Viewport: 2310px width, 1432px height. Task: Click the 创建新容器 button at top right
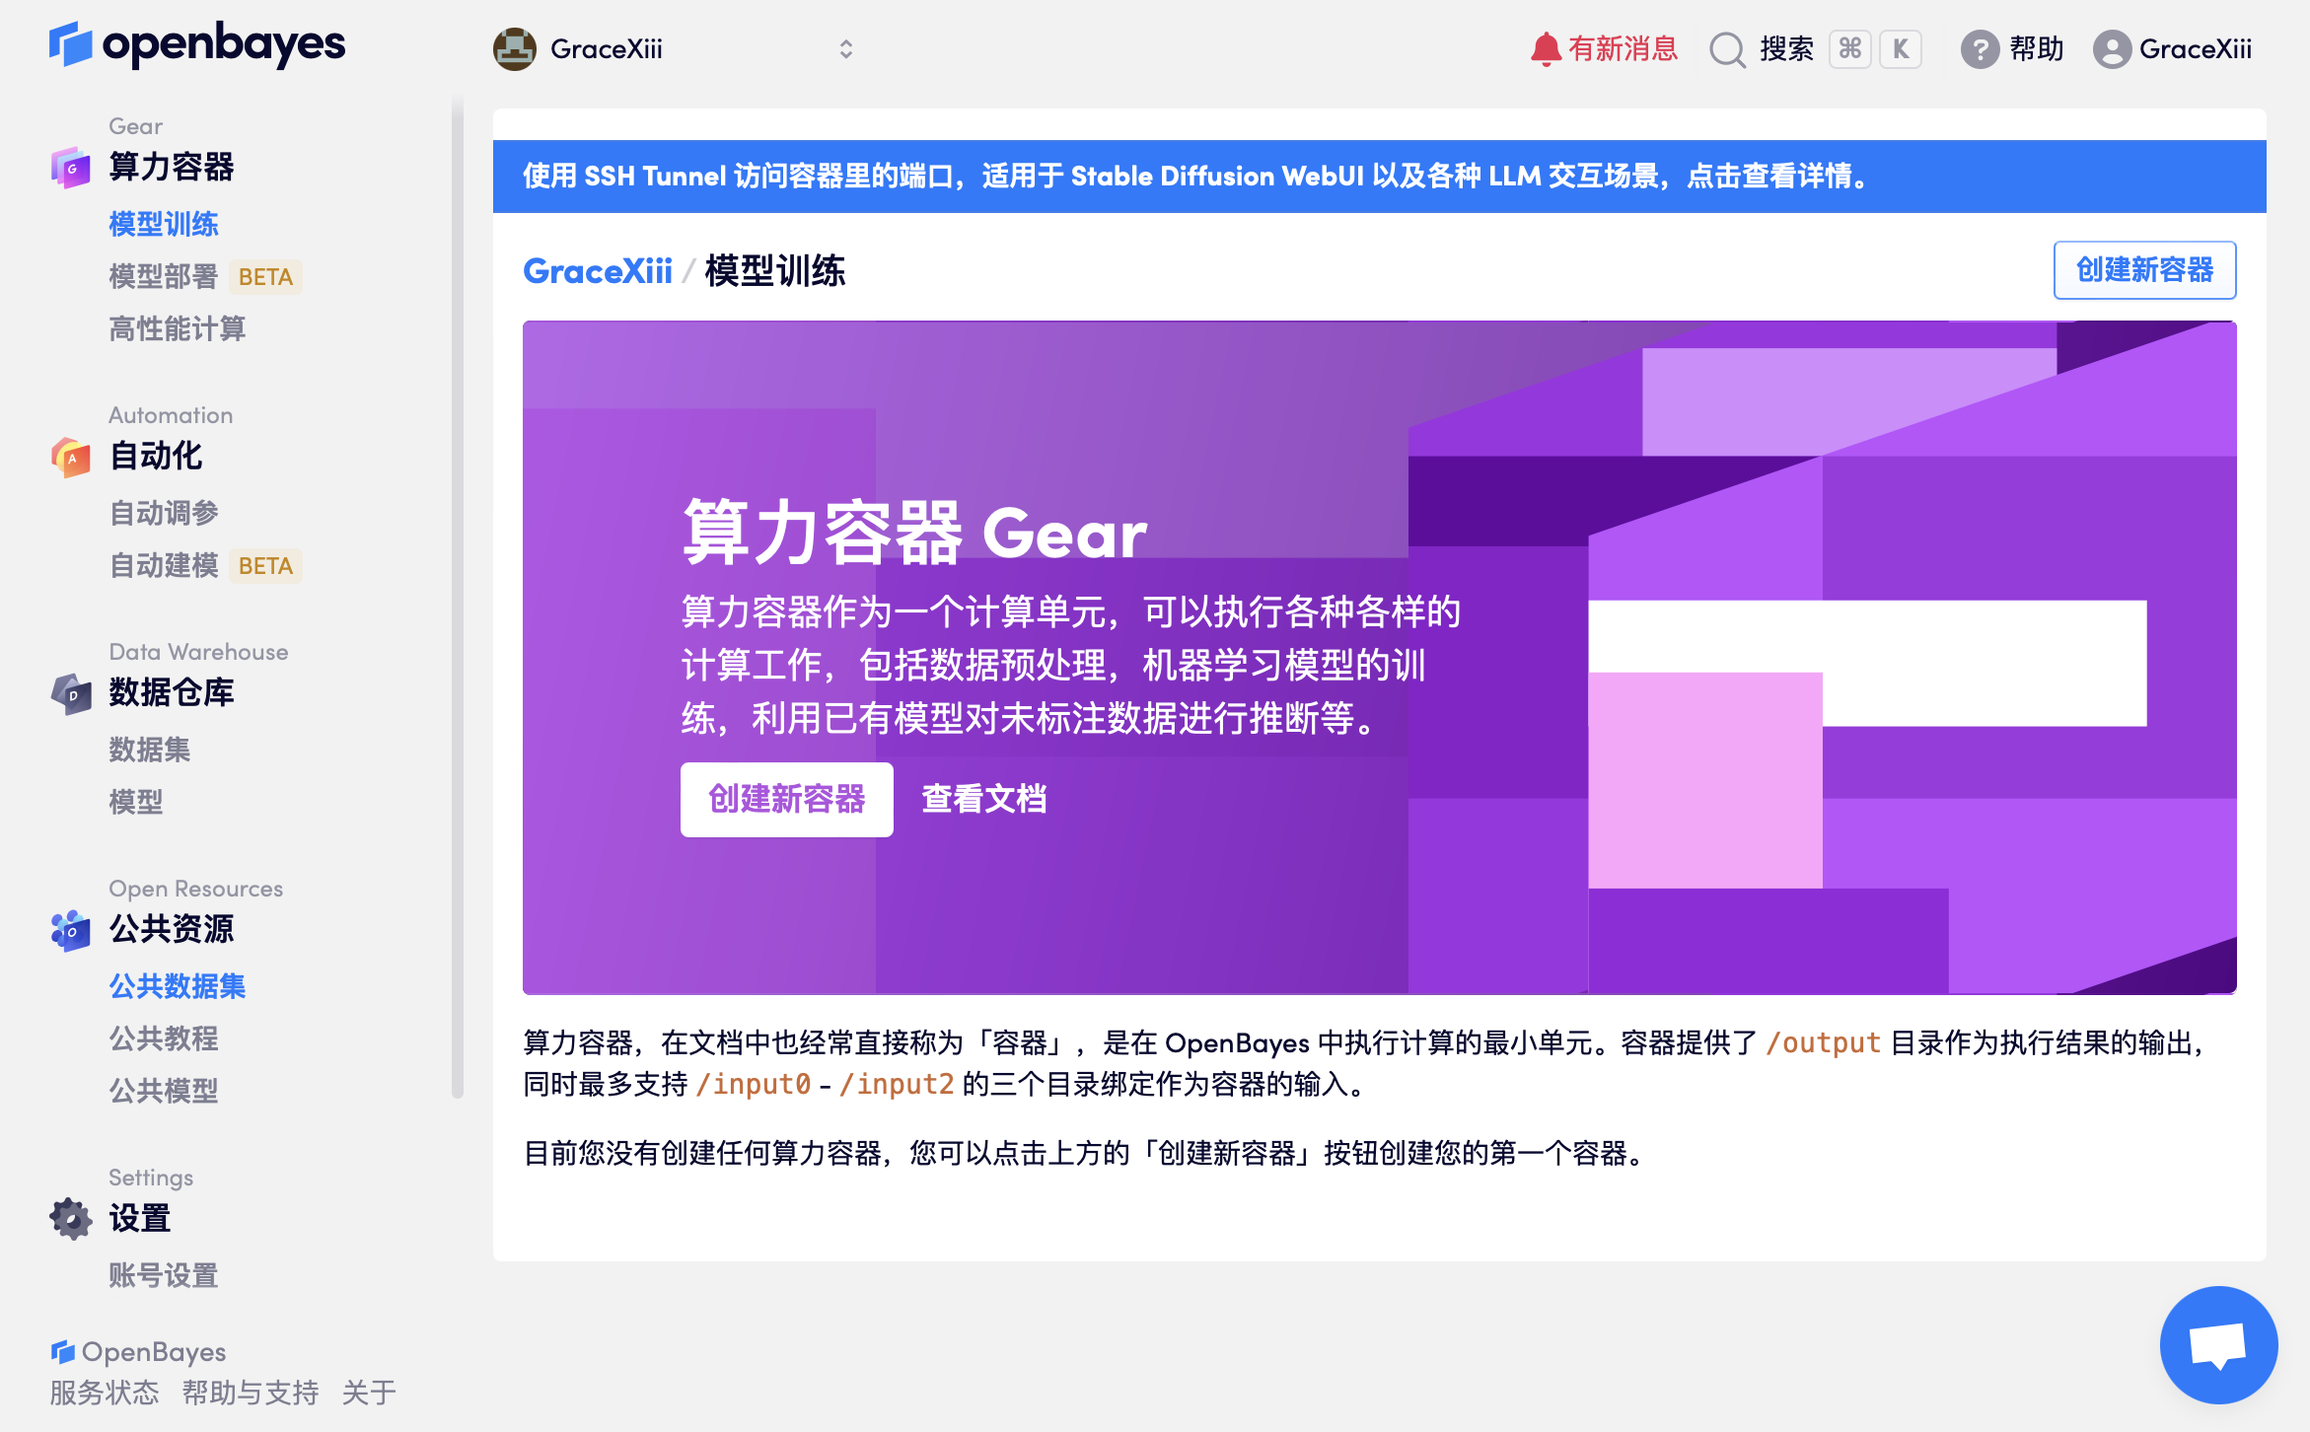click(x=2143, y=269)
